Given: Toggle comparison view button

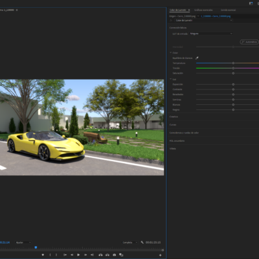Looking at the screenshot, I should tap(121, 255).
